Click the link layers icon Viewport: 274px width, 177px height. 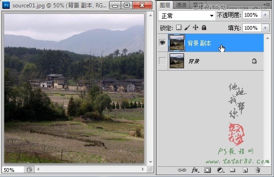click(182, 170)
